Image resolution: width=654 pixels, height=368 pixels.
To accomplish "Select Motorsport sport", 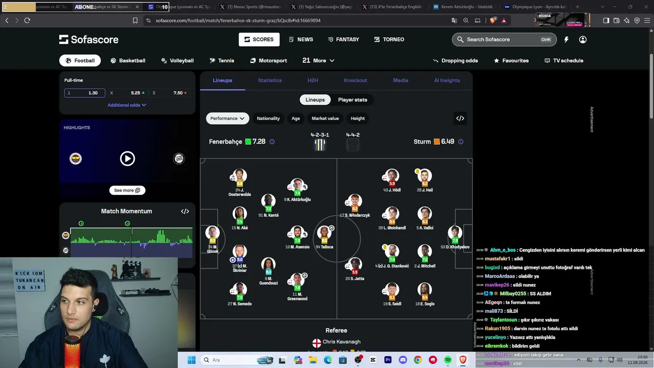I will click(269, 60).
